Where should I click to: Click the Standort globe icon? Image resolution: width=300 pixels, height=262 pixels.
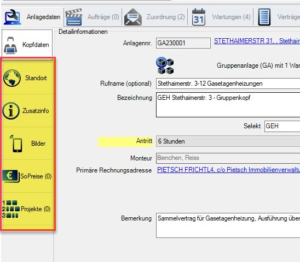[12, 78]
